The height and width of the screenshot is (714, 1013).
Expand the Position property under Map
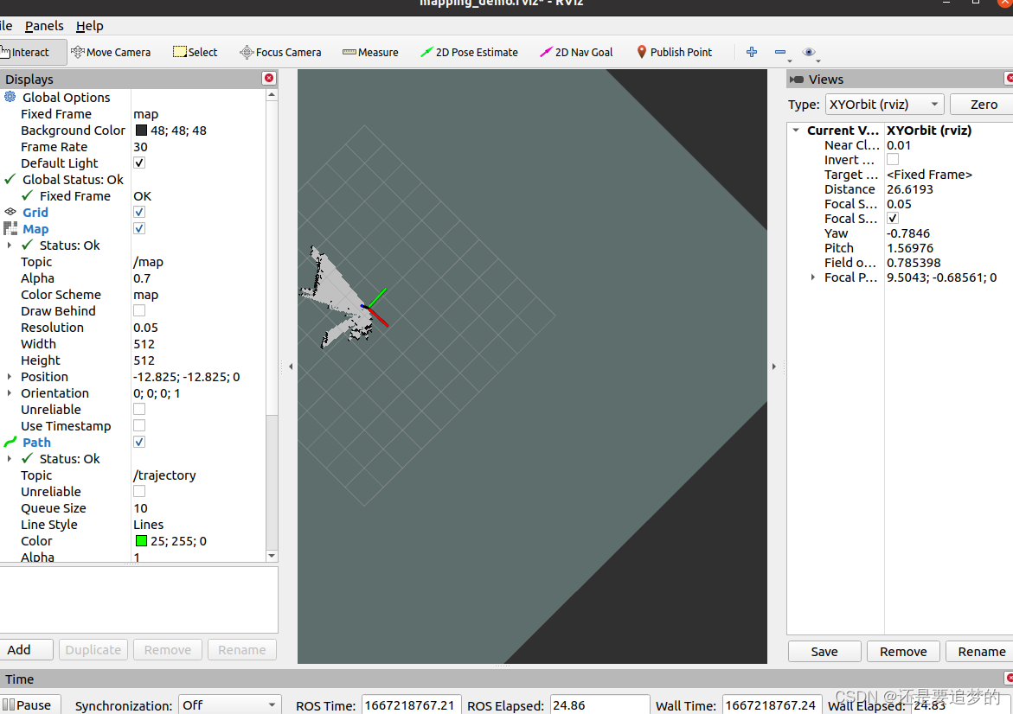[x=8, y=376]
